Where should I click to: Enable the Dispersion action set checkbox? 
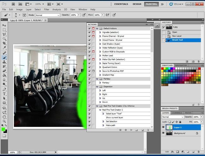pyautogui.click(x=89, y=87)
